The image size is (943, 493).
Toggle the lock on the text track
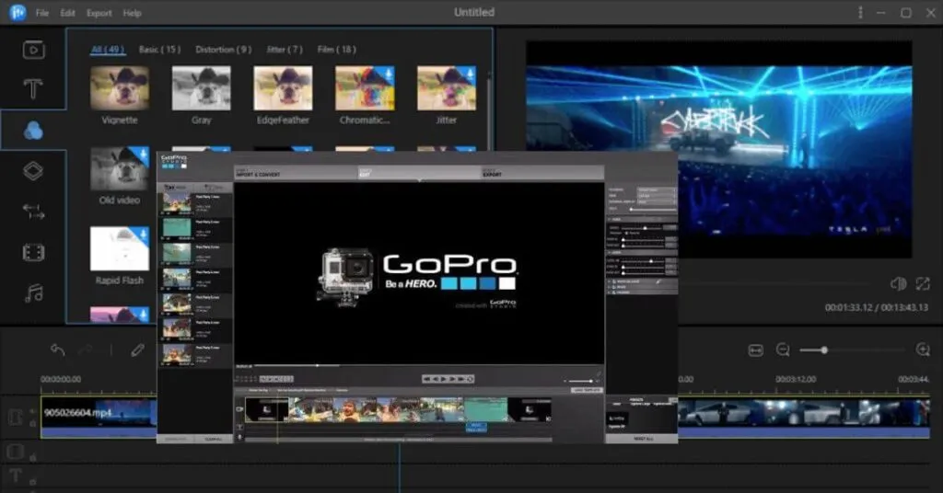(33, 480)
